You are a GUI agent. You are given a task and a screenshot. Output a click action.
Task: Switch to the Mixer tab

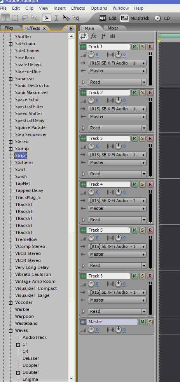click(x=113, y=28)
